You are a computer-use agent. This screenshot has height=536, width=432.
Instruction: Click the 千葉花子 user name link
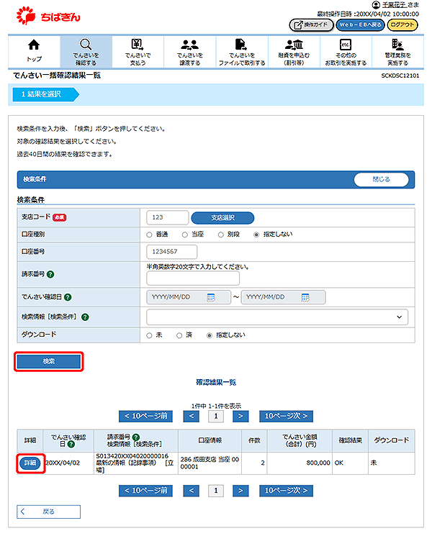(394, 5)
